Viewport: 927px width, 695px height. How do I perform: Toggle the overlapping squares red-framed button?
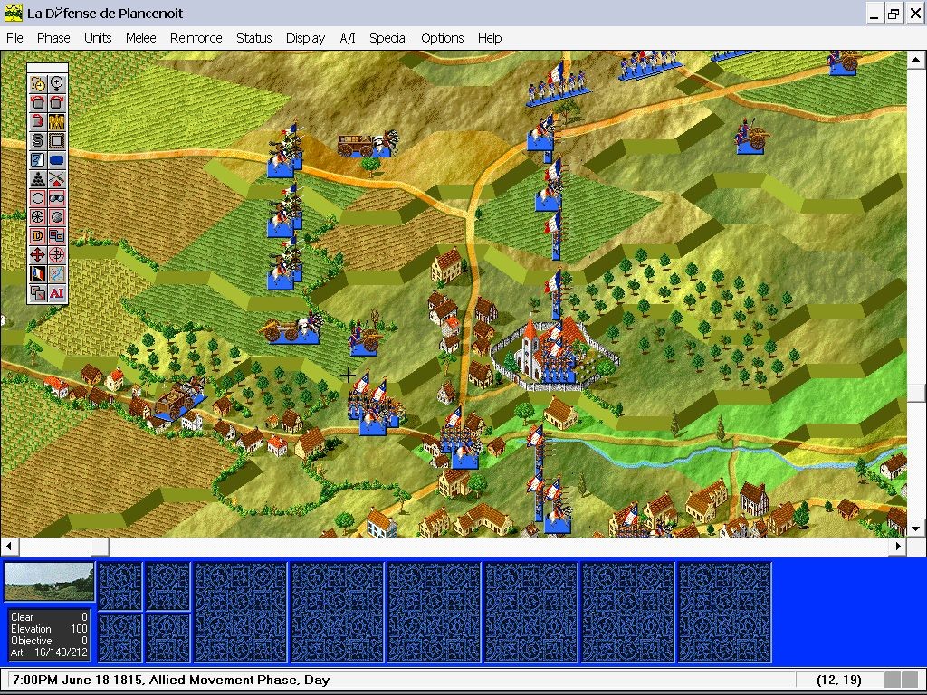coord(57,236)
